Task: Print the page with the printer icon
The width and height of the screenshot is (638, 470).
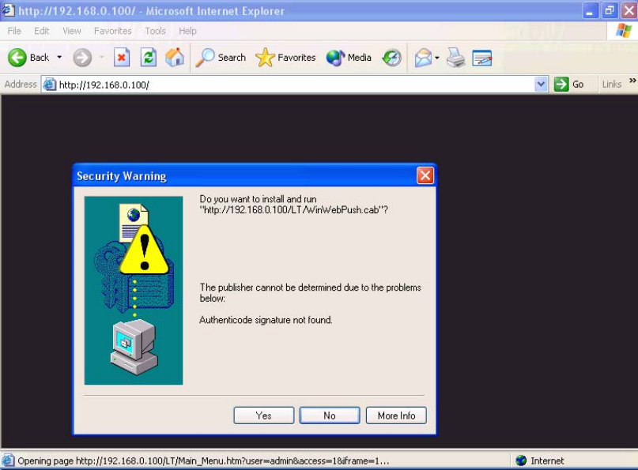Action: pos(455,58)
